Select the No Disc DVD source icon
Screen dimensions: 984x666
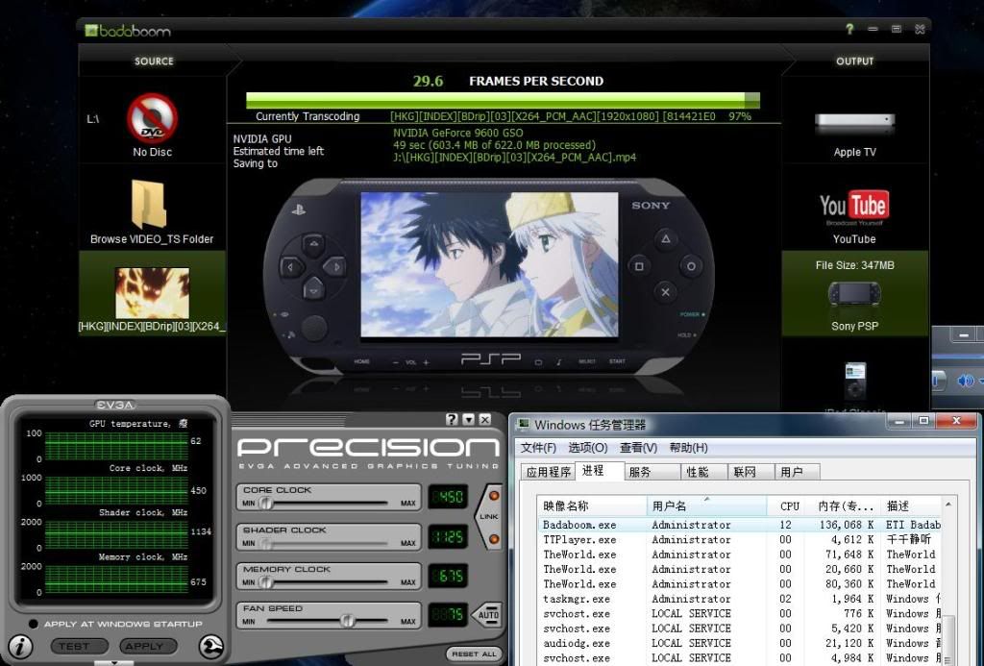tap(153, 119)
